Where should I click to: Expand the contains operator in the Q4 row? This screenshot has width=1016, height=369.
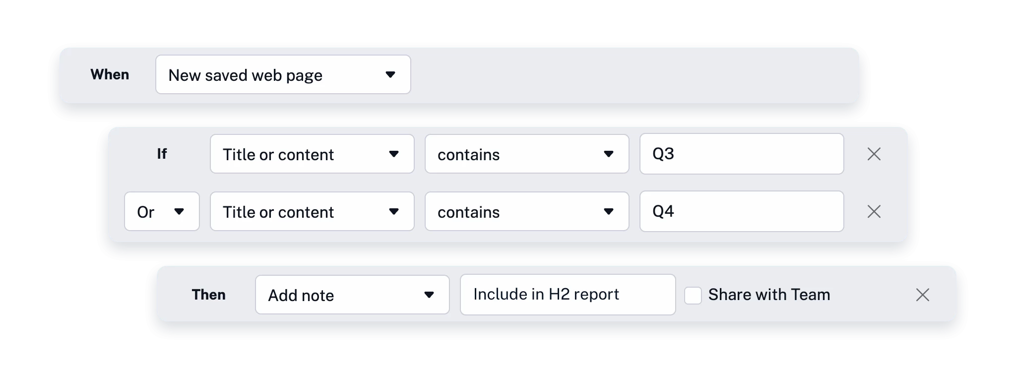pyautogui.click(x=526, y=212)
